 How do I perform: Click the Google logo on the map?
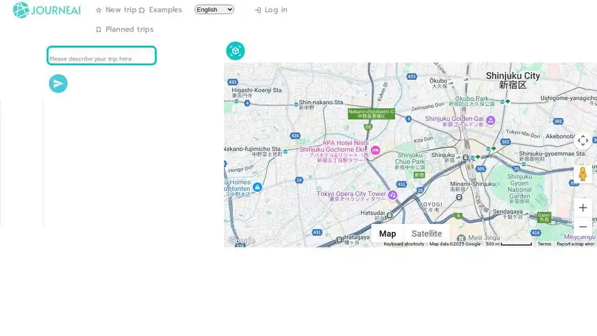(x=241, y=241)
